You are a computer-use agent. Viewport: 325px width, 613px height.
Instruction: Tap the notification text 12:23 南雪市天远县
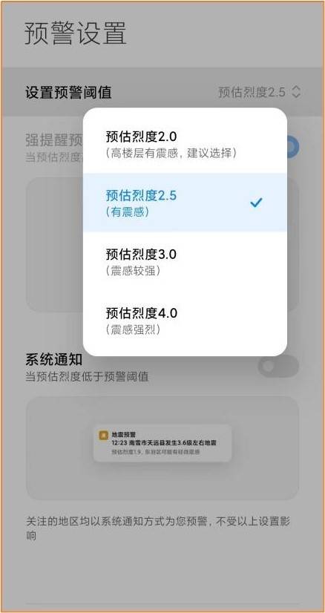164,443
